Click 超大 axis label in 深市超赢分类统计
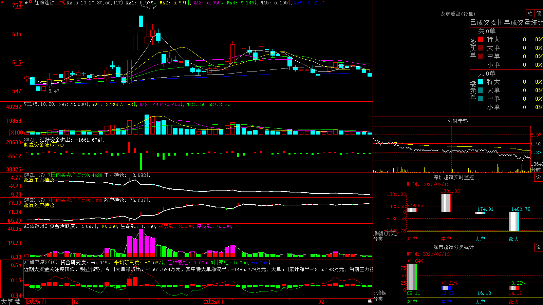543x305 pixels. pyautogui.click(x=514, y=302)
